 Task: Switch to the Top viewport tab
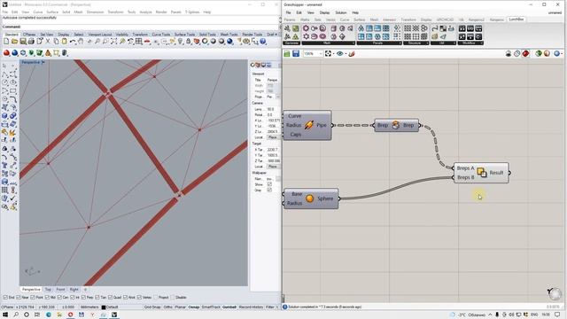pos(48,290)
